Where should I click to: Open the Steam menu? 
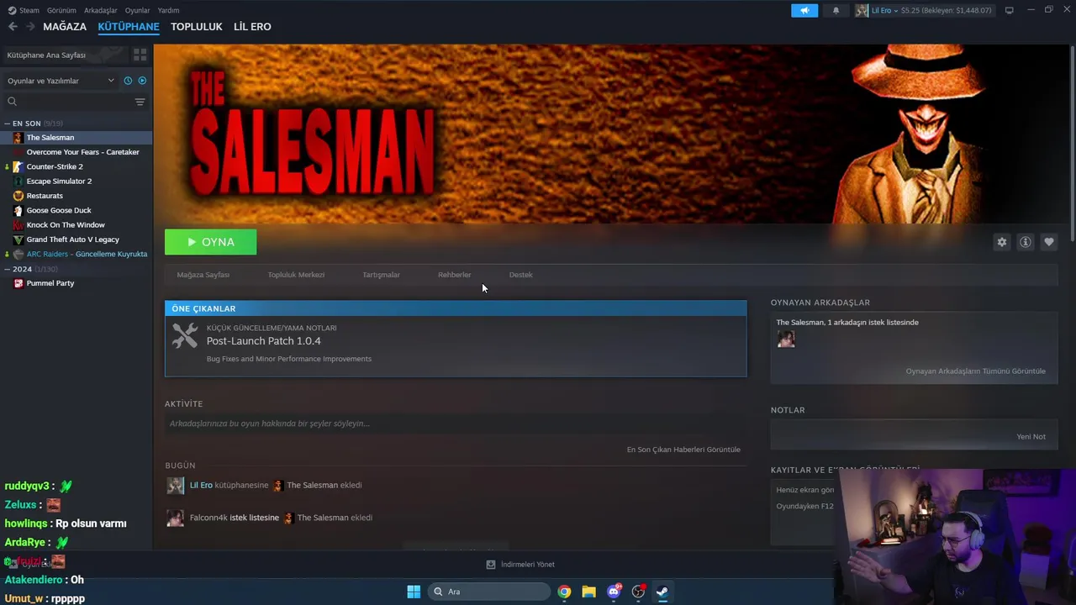(x=24, y=10)
